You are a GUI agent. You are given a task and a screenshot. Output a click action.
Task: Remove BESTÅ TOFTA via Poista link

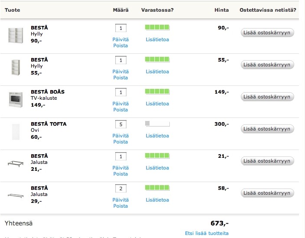[120, 142]
